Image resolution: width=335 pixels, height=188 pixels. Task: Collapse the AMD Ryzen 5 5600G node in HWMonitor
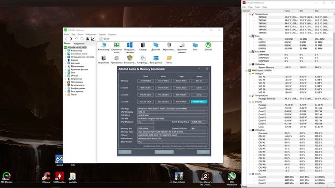[247, 70]
